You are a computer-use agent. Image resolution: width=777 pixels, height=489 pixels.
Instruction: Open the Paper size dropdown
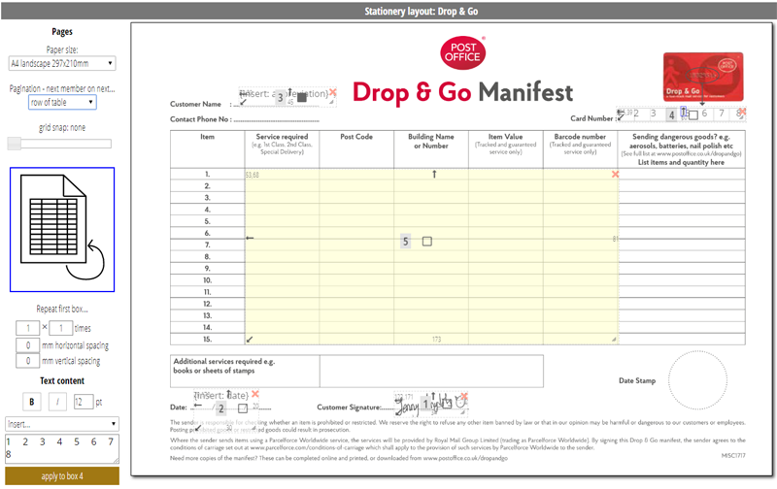point(62,63)
